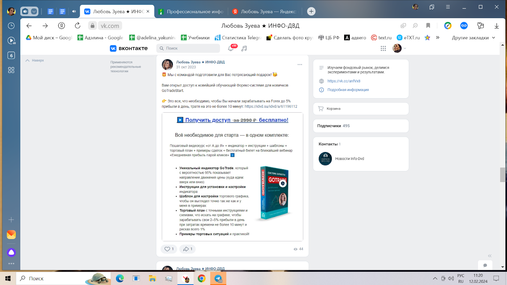Switch to Любовь Зуева — Яндекс tab
Image resolution: width=507 pixels, height=285 pixels.
click(x=266, y=11)
